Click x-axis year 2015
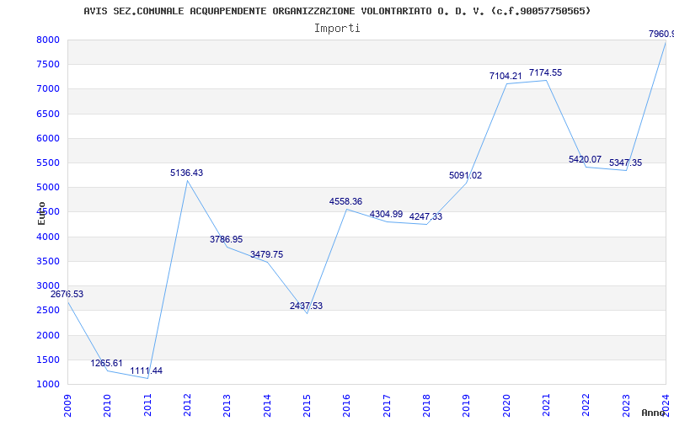This screenshot has width=674, height=421. point(307,405)
